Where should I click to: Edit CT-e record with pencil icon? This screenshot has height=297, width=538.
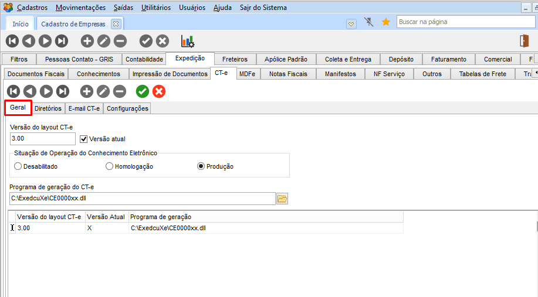[103, 91]
